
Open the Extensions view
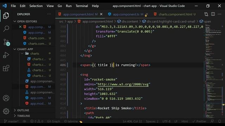tap(6, 68)
